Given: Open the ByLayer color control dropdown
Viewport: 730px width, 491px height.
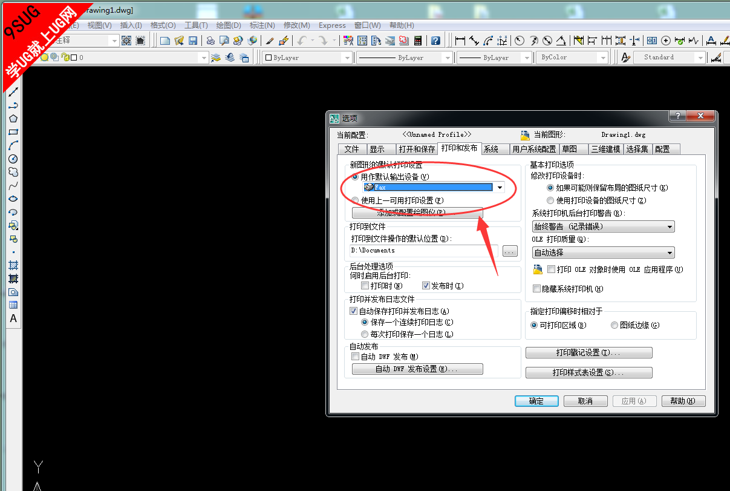Looking at the screenshot, I should (347, 58).
